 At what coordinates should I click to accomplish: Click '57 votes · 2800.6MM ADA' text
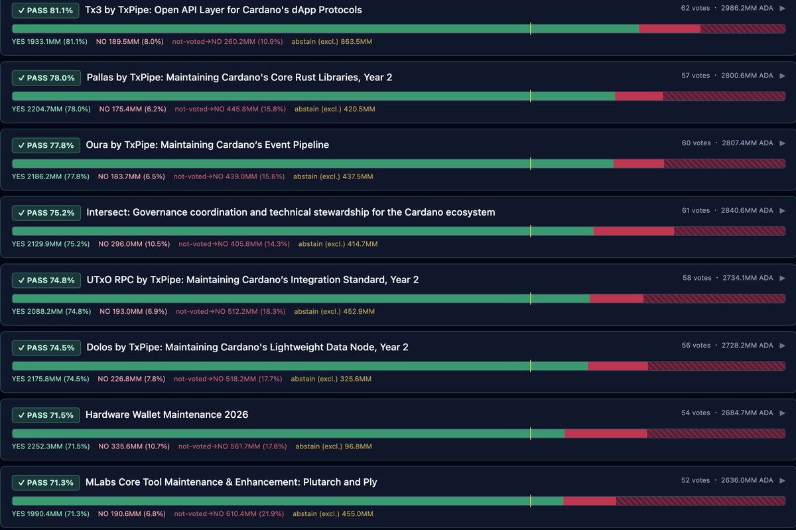[728, 76]
